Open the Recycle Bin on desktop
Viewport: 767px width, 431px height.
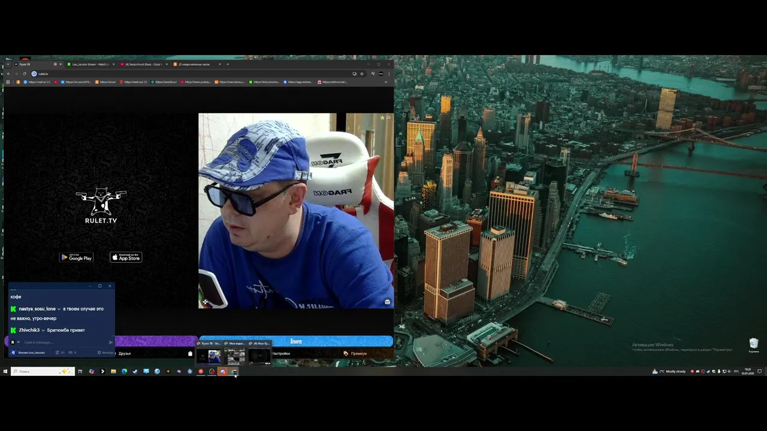754,345
